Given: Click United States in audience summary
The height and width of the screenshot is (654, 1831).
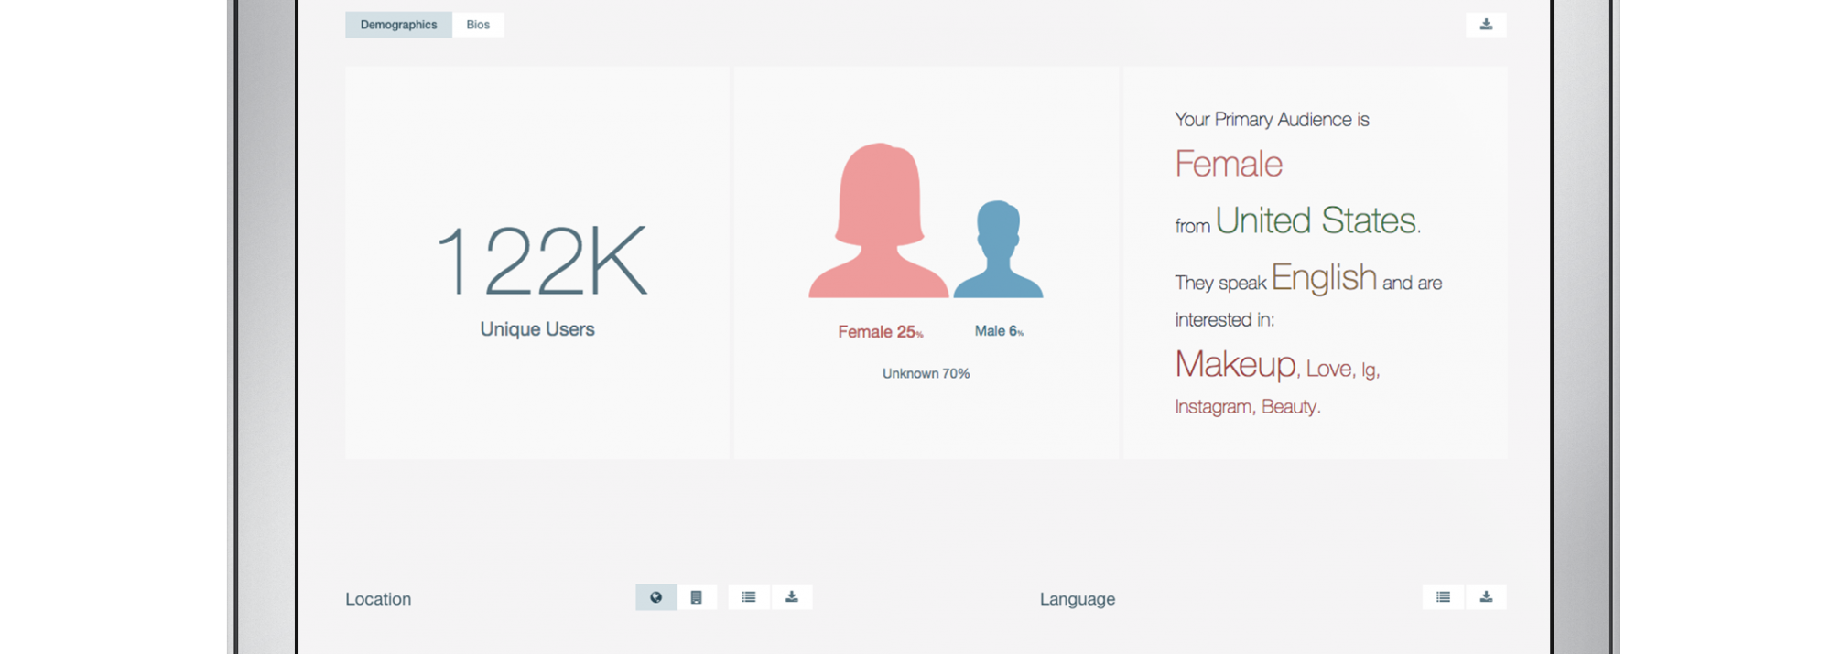Looking at the screenshot, I should pyautogui.click(x=1316, y=220).
